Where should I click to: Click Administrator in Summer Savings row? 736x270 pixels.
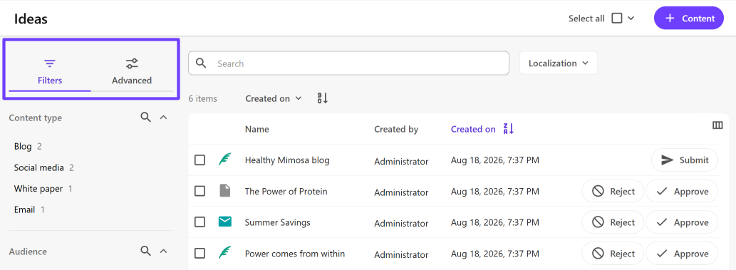[x=401, y=224]
